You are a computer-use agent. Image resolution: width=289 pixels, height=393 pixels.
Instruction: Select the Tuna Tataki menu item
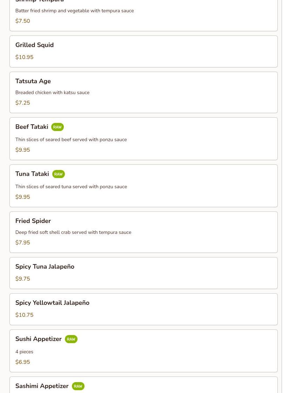coord(144,186)
